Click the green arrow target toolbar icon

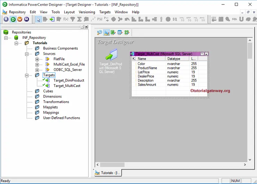[52, 19]
